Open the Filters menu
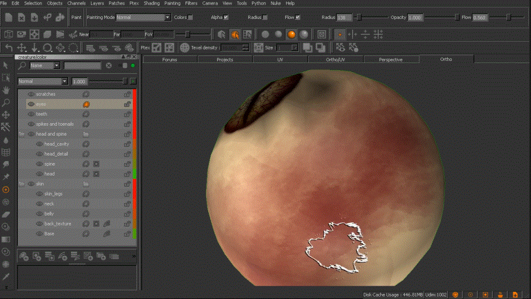The width and height of the screenshot is (531, 299). 191,3
